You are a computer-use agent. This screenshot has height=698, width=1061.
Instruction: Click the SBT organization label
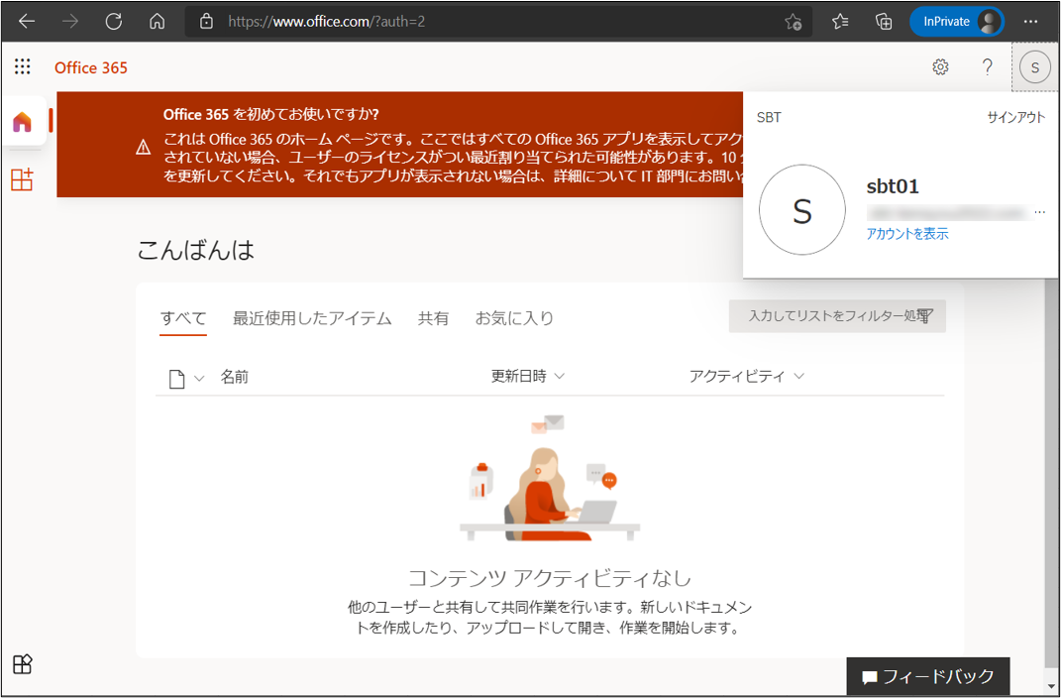[x=769, y=118]
